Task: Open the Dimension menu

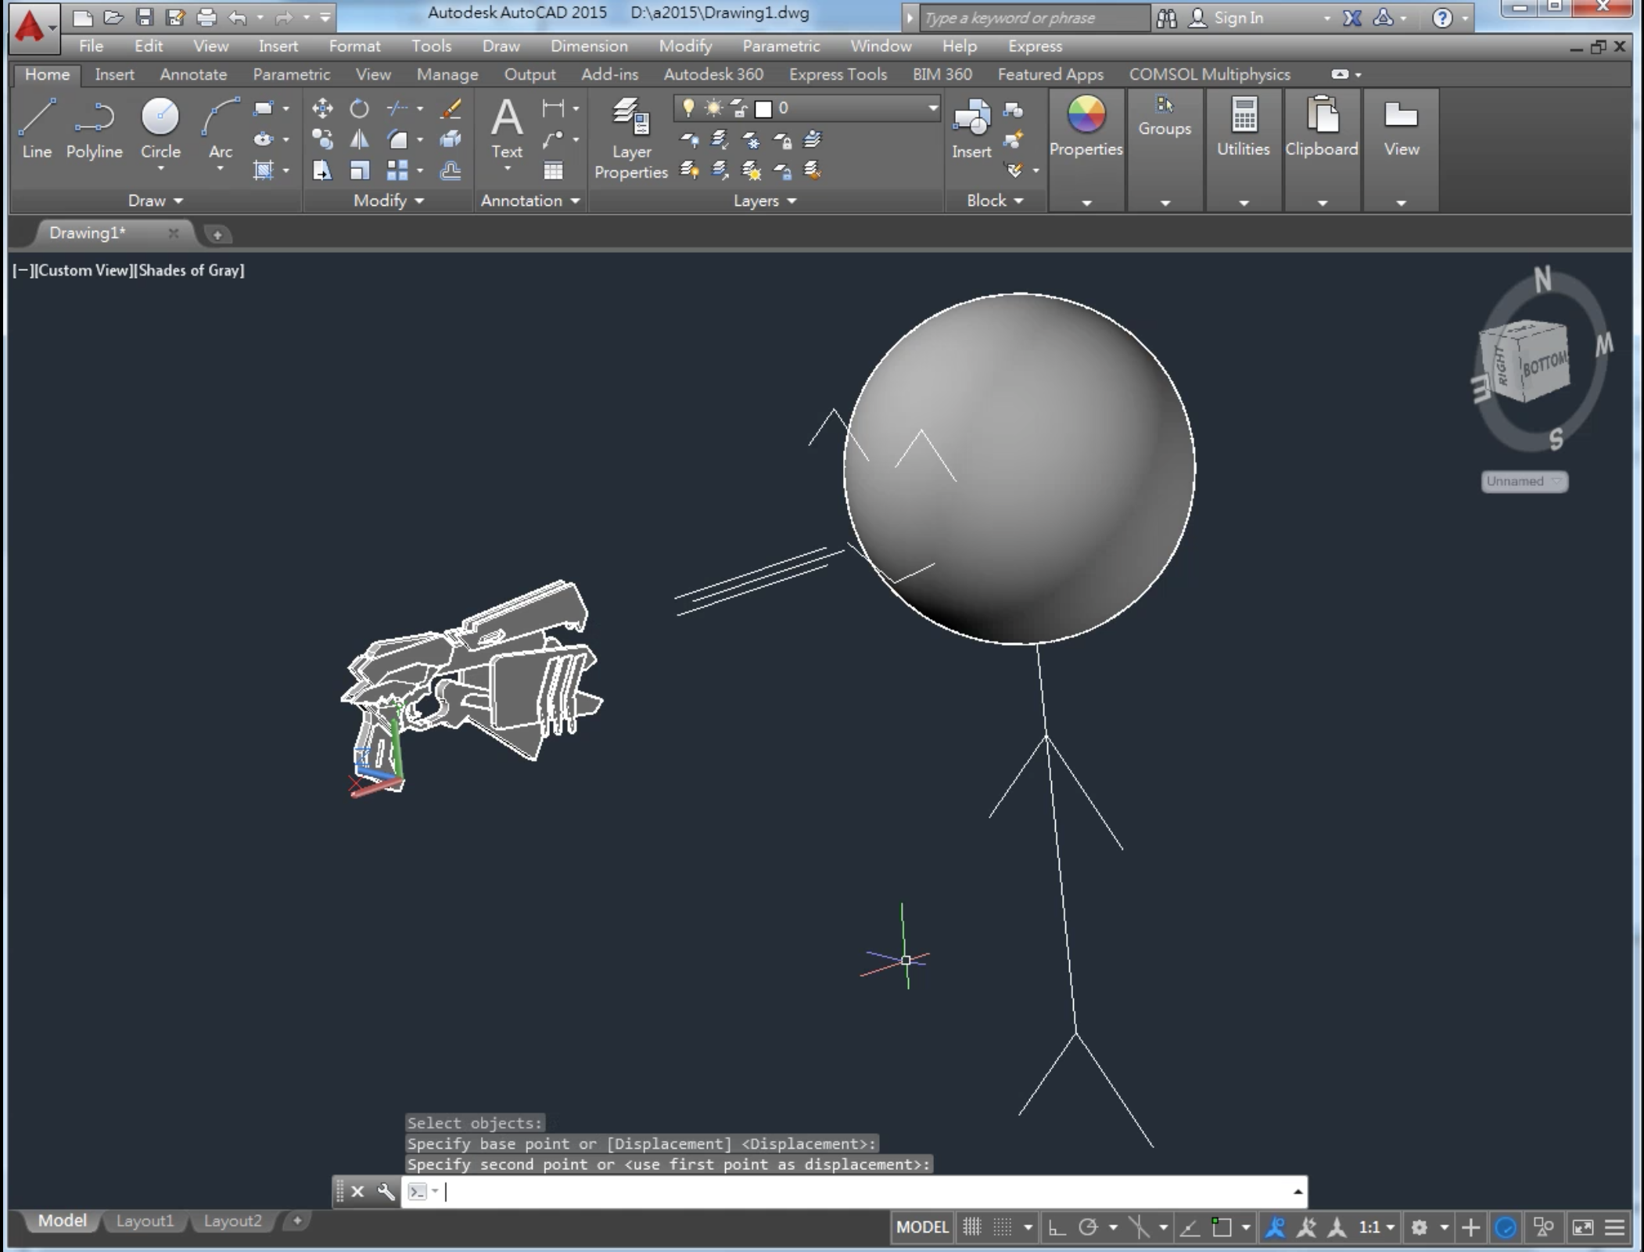Action: [588, 46]
